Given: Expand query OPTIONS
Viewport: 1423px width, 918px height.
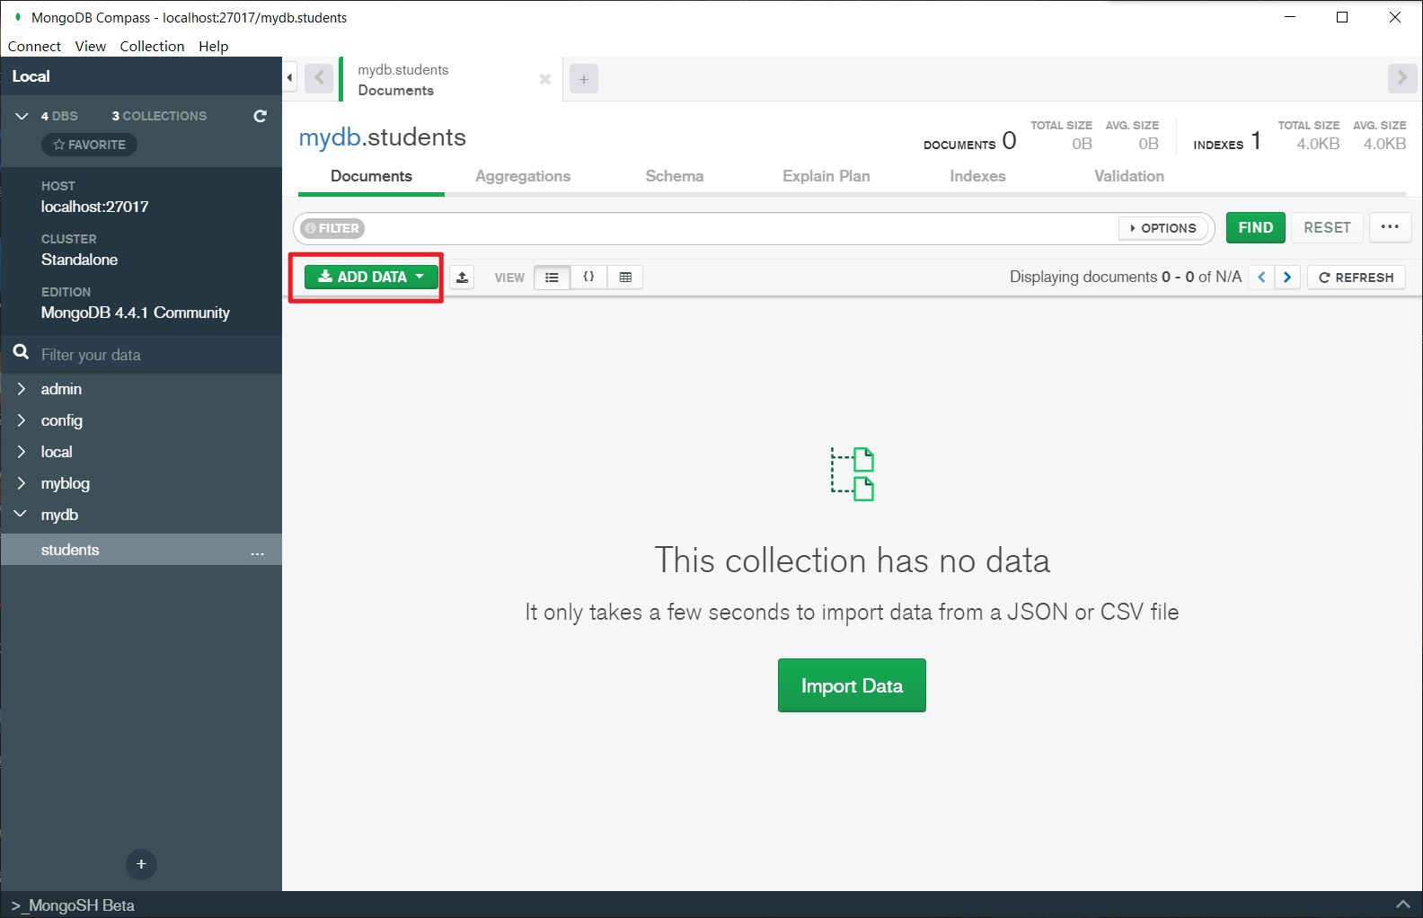Looking at the screenshot, I should click(1163, 228).
